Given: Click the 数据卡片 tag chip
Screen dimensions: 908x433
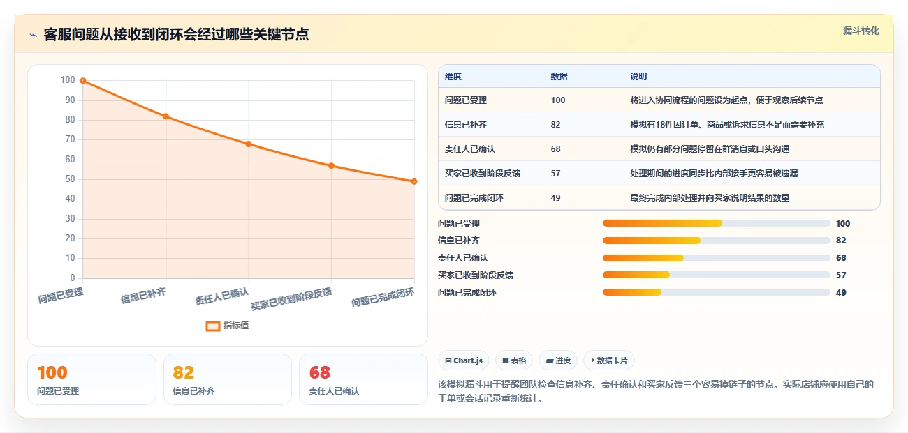Looking at the screenshot, I should click(x=609, y=360).
